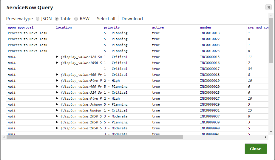Click '1 - Critical' priority for INC0000017

click(115, 69)
